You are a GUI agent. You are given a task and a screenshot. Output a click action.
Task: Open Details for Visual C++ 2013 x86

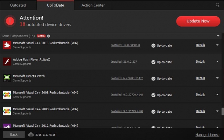pos(200,45)
